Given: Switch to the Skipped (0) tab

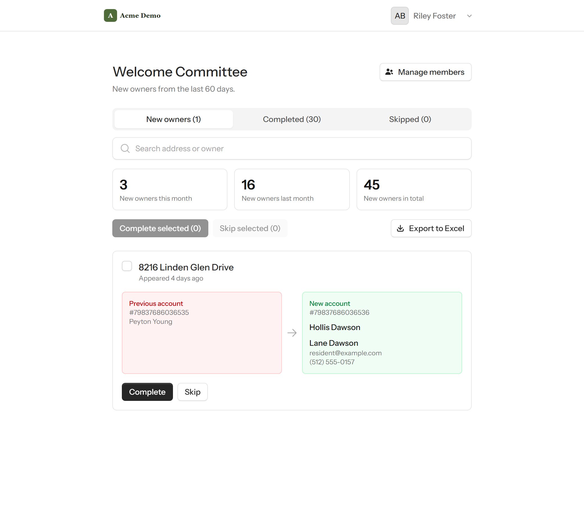Looking at the screenshot, I should coord(410,119).
